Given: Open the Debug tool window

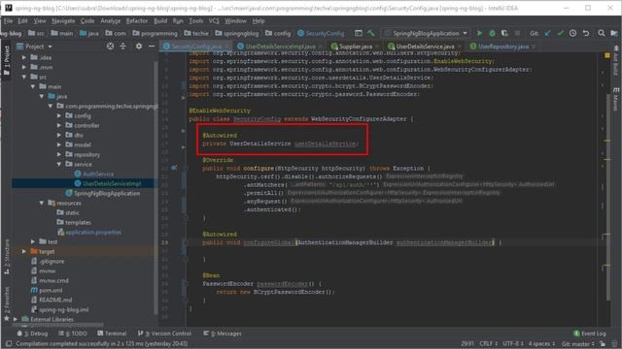Looking at the screenshot, I should (32, 333).
